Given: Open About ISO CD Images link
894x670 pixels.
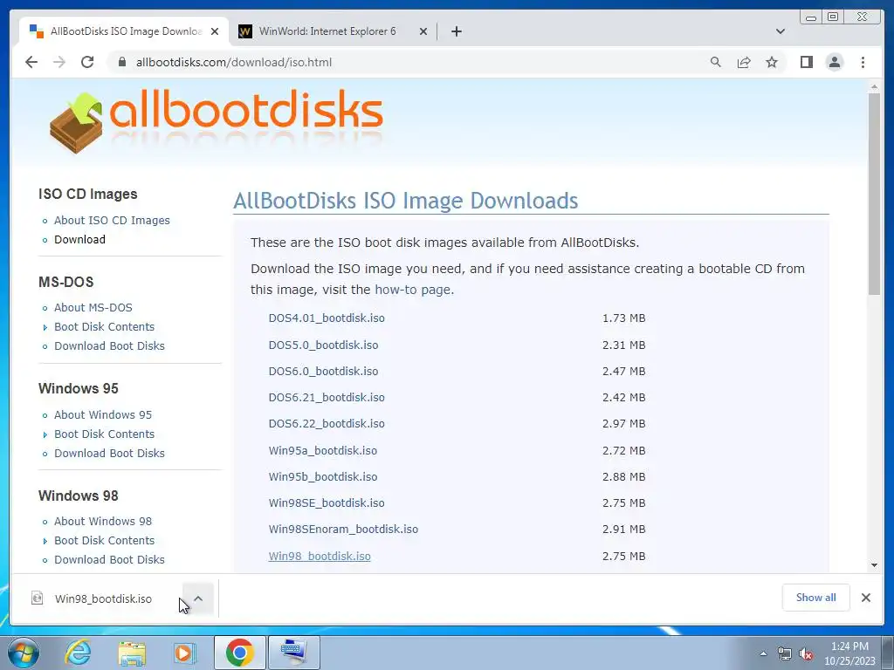Looking at the screenshot, I should 112,221.
